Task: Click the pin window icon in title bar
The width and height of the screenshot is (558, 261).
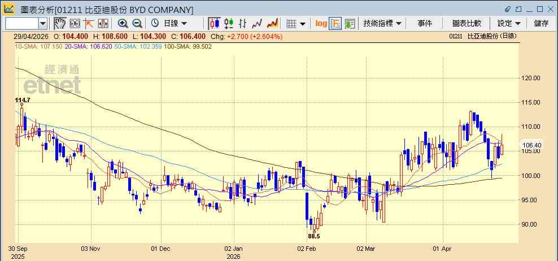Action: [518, 9]
